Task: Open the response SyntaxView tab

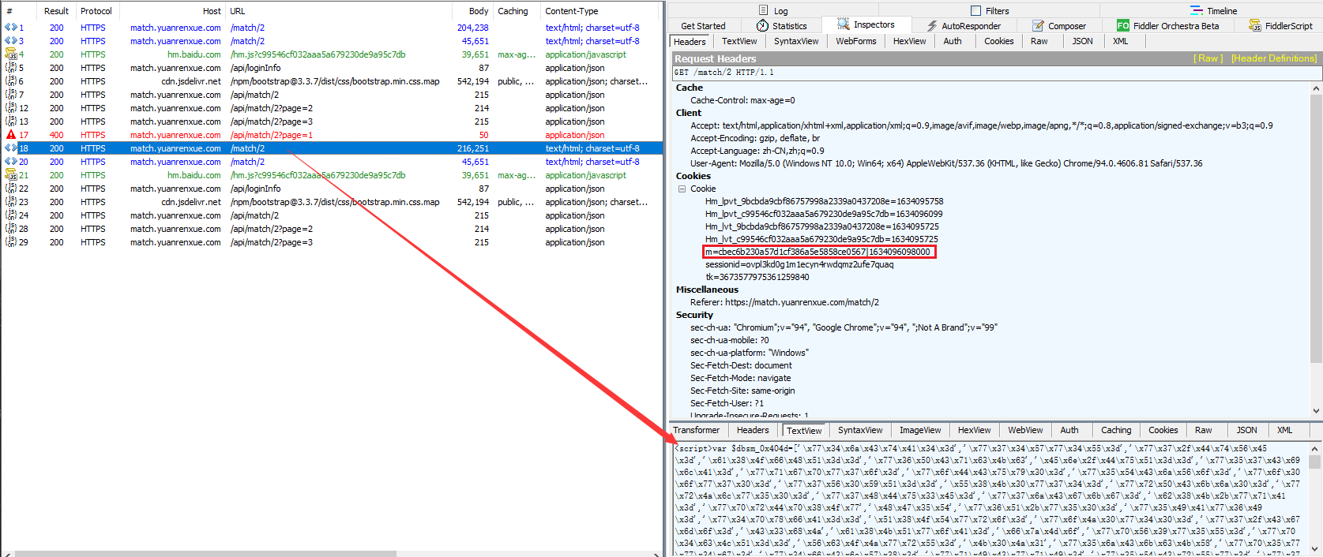Action: pyautogui.click(x=859, y=430)
